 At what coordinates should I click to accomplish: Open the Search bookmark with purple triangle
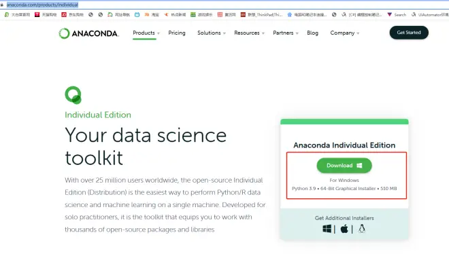[397, 14]
